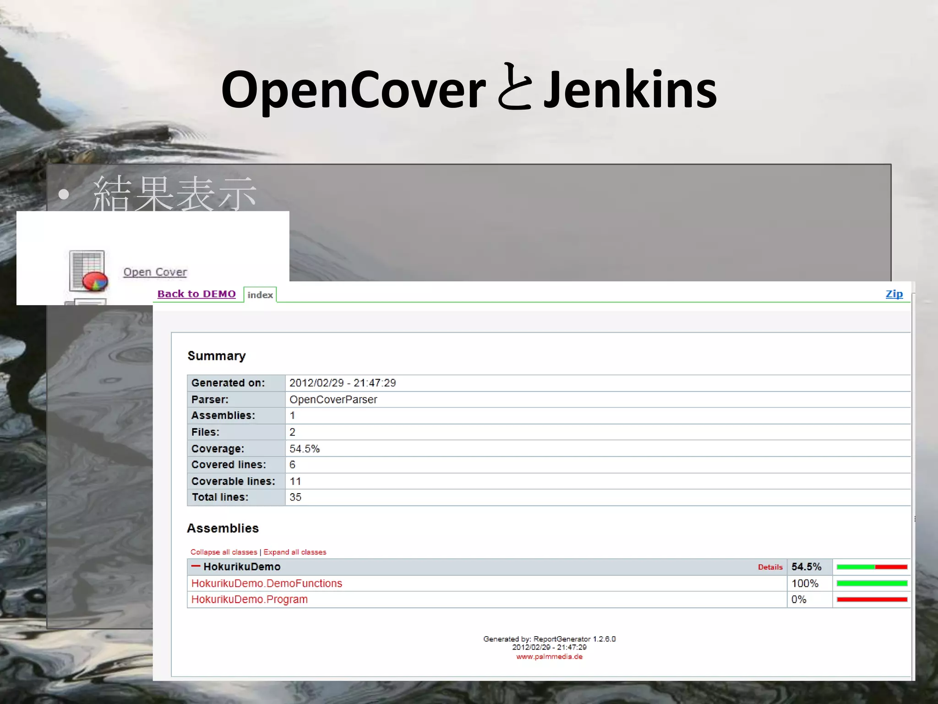Click the 結果表示 bullet text
Image resolution: width=938 pixels, height=704 pixels.
174,193
